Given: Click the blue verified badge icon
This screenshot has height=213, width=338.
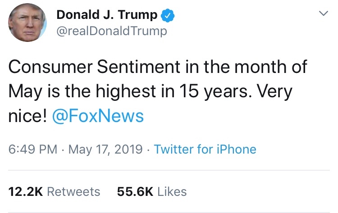Looking at the screenshot, I should click(x=168, y=16).
